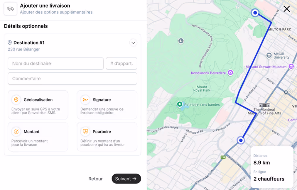Click the Ajouter des options supplémentaires subtitle
Screen dimensions: 297x190
click(56, 12)
